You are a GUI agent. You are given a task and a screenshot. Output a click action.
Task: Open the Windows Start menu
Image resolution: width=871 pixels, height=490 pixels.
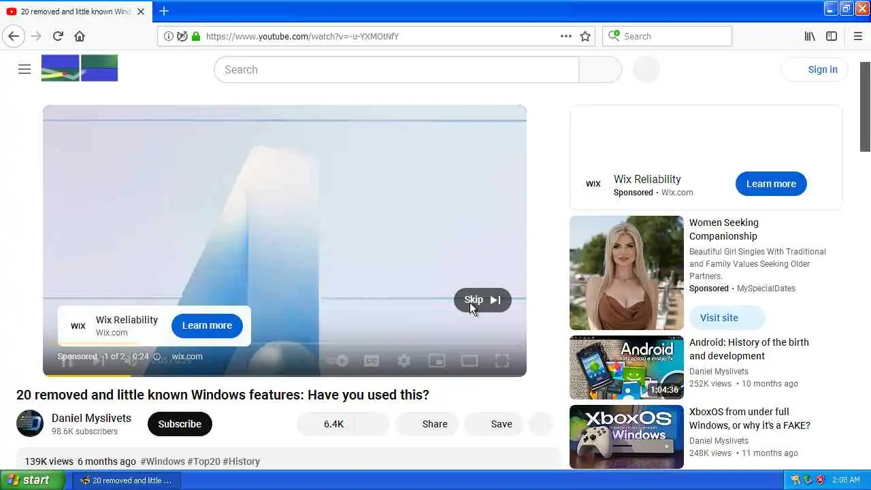tap(32, 480)
